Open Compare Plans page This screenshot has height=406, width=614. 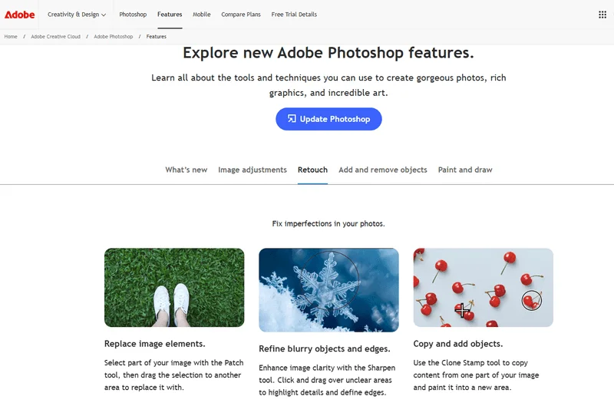pos(239,15)
